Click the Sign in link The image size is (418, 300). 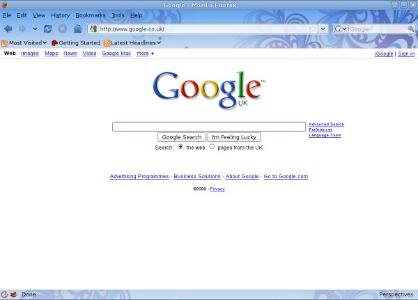[x=406, y=54]
